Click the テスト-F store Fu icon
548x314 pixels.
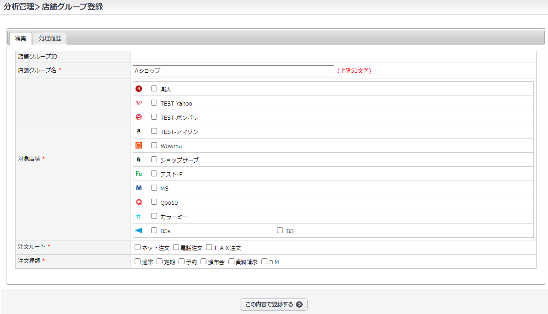tap(139, 174)
